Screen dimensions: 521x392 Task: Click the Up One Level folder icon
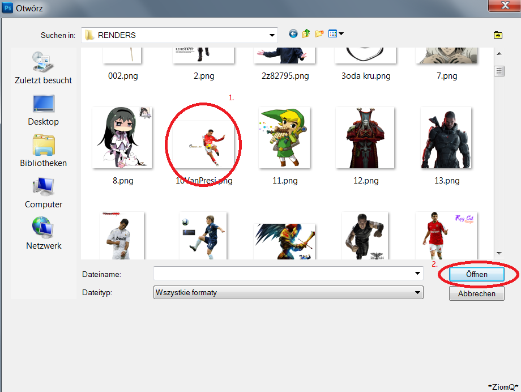[306, 33]
